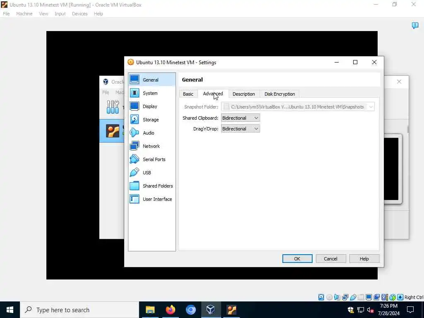Select the Advanced tab
This screenshot has height=318, width=424.
click(x=213, y=94)
